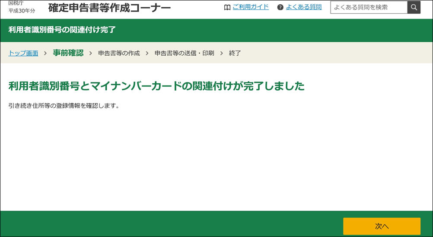Click the text 引き続き住所等の登録情報を確認します。
433x237 pixels.
pyautogui.click(x=64, y=106)
